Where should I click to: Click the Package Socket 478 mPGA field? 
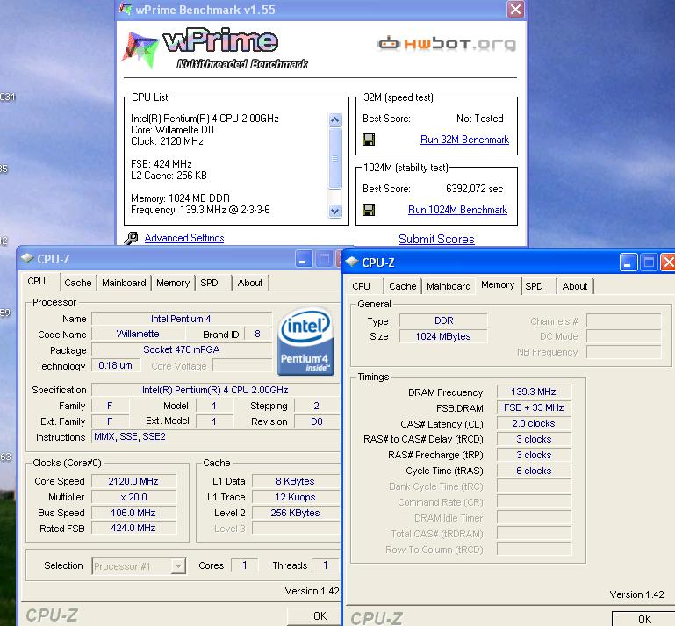pyautogui.click(x=181, y=349)
